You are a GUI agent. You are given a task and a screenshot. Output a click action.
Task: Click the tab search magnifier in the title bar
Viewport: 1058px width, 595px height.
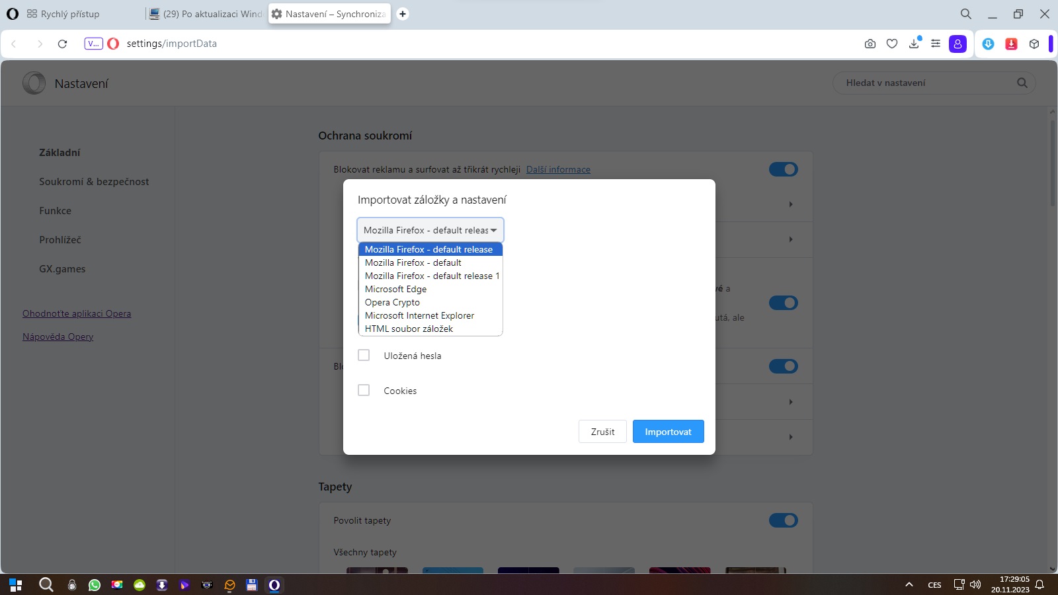pos(966,14)
